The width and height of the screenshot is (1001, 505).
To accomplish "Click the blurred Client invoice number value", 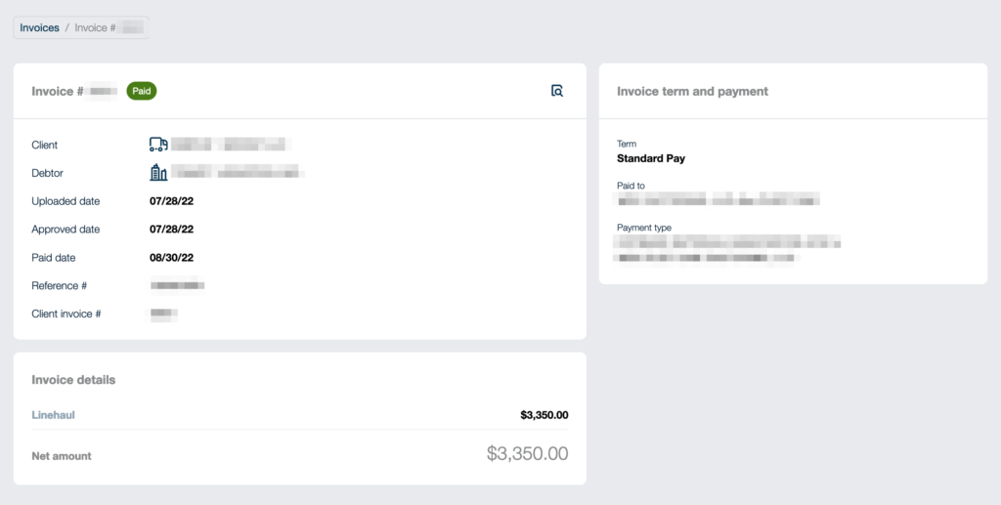I will coord(163,314).
